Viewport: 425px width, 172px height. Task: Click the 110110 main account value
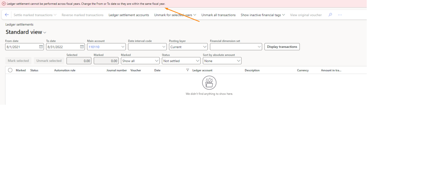pyautogui.click(x=94, y=47)
